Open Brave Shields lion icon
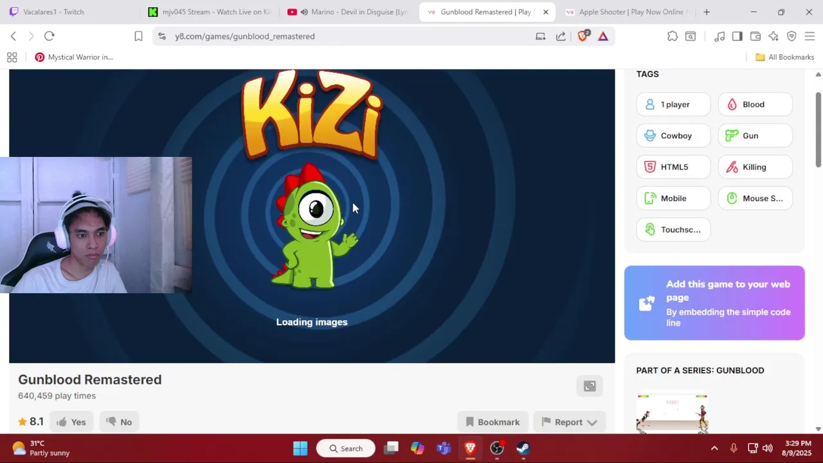This screenshot has height=463, width=823. pyautogui.click(x=583, y=36)
